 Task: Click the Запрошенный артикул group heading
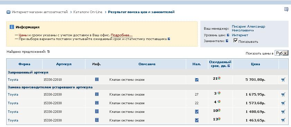pyautogui.click(x=28, y=72)
